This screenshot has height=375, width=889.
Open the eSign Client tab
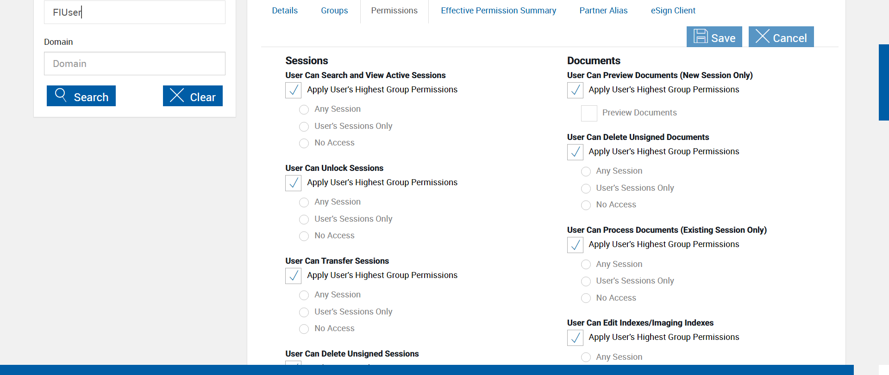(x=673, y=11)
